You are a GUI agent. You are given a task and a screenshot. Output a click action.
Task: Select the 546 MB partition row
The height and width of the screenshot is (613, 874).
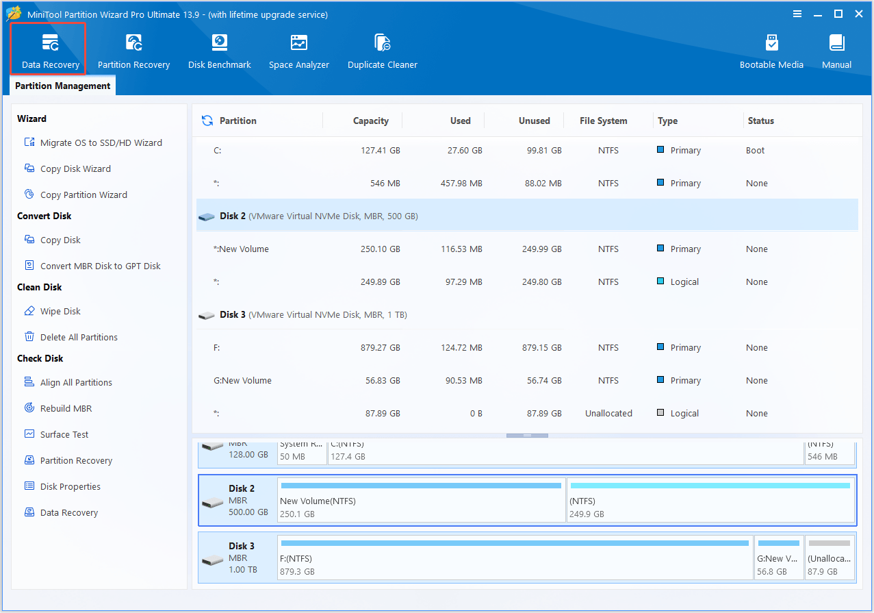tap(527, 184)
